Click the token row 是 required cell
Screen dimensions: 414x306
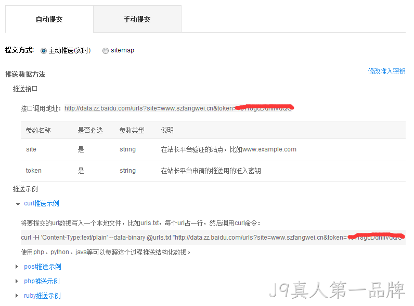(x=81, y=171)
